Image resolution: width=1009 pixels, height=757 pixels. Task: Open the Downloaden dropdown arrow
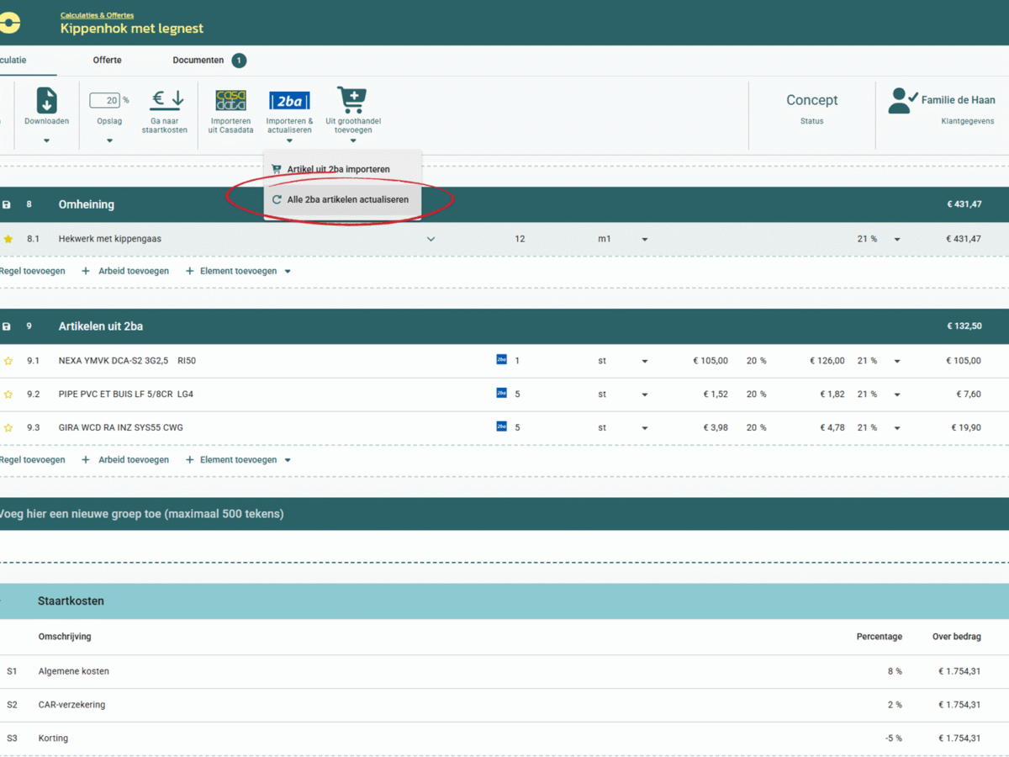click(x=46, y=140)
